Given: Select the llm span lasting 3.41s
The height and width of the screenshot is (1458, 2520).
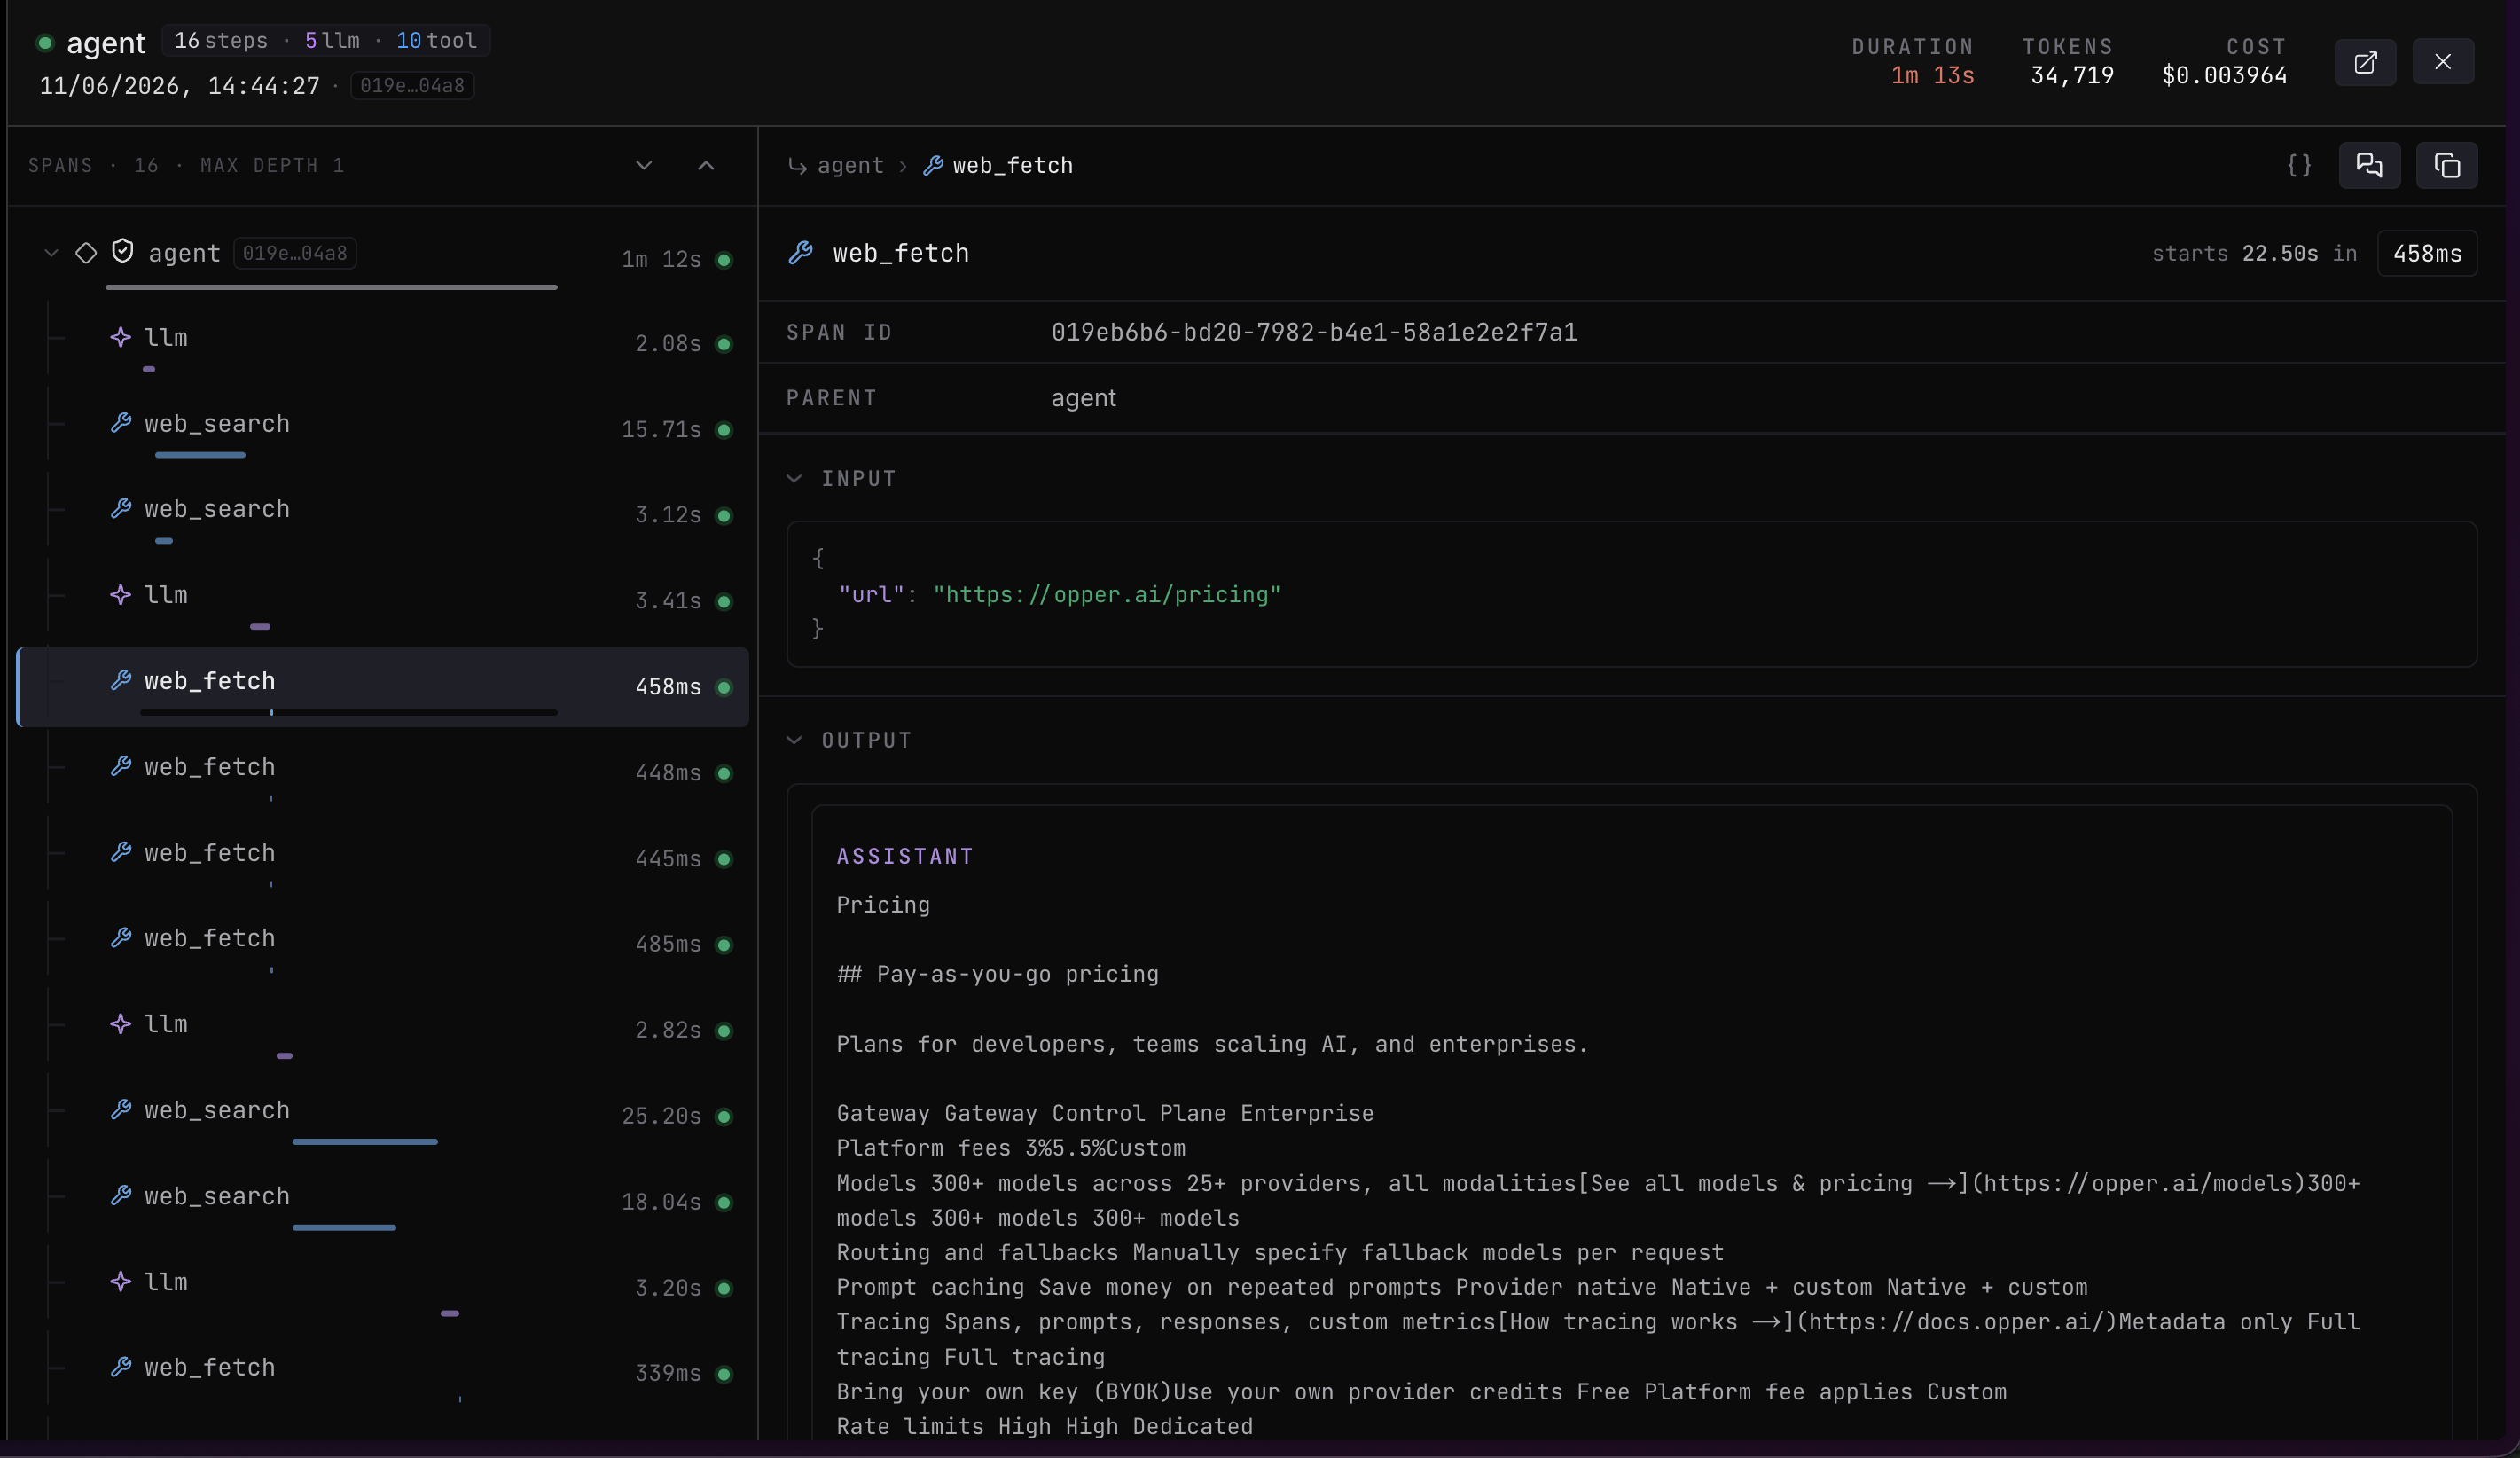Looking at the screenshot, I should pos(383,601).
